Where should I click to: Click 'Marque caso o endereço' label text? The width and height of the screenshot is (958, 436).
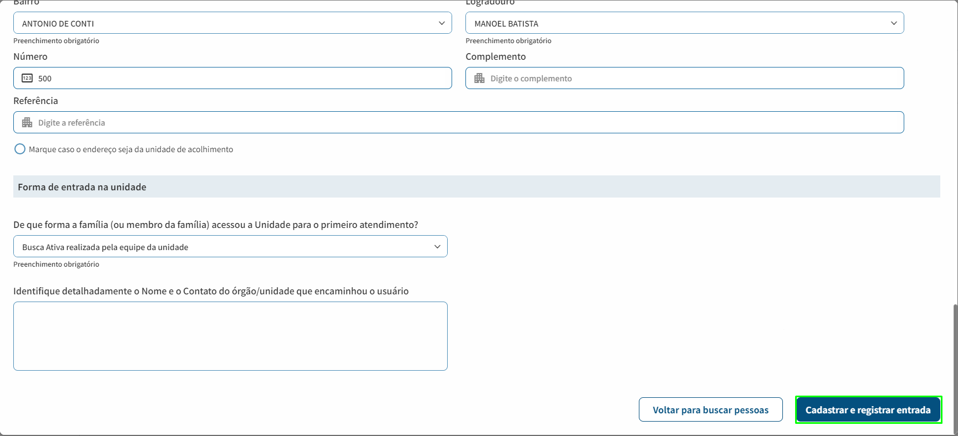(131, 149)
